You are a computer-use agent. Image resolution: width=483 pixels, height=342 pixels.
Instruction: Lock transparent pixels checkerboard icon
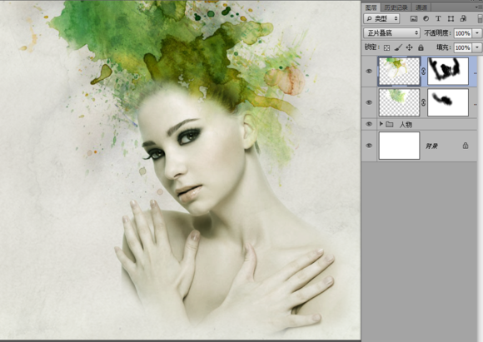(387, 47)
